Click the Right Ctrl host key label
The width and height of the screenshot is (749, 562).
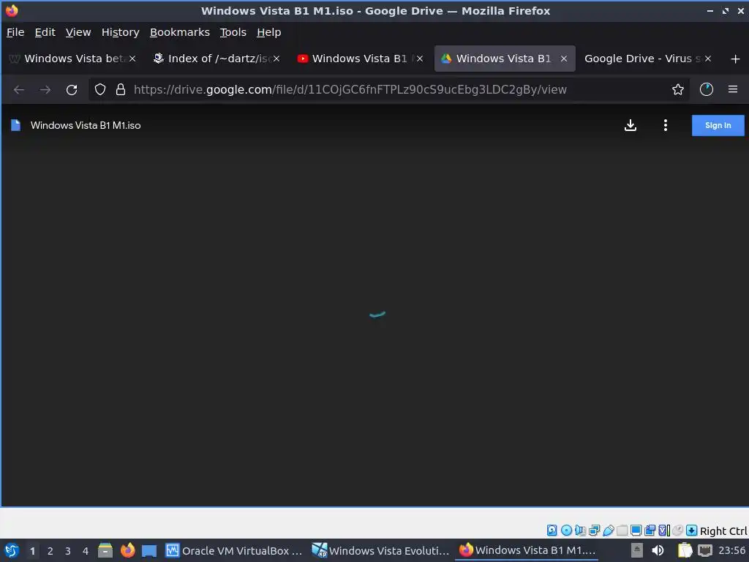coord(723,531)
